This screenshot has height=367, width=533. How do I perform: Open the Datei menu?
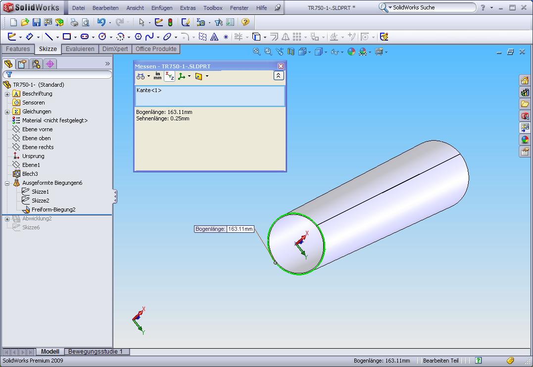(x=79, y=8)
